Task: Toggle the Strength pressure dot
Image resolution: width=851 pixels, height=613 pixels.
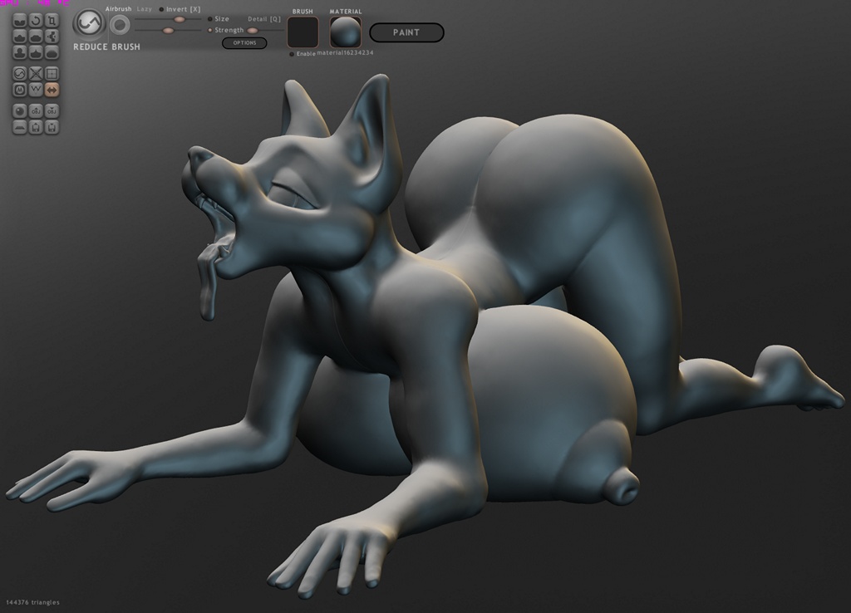Action: click(x=210, y=31)
